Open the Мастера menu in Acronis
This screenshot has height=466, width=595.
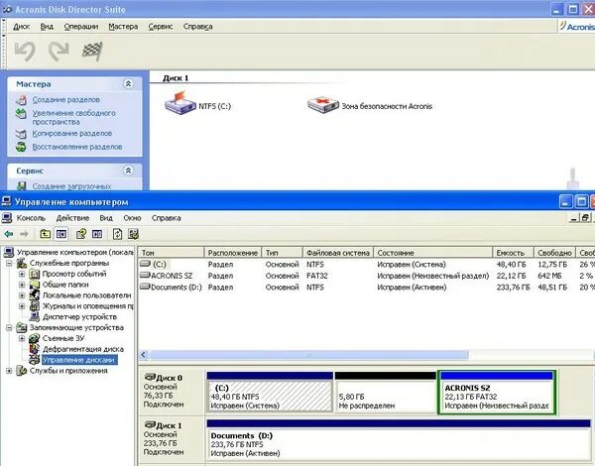pyautogui.click(x=123, y=27)
